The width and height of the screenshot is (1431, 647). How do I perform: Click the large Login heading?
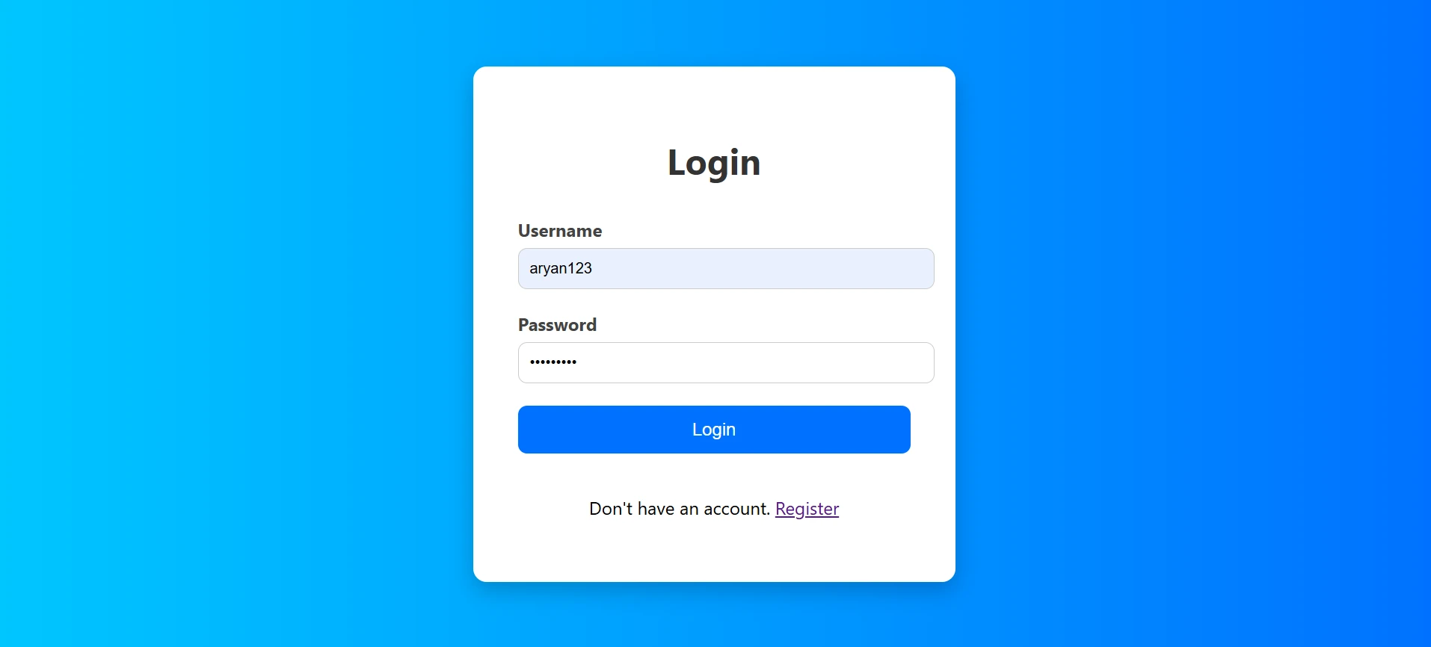(714, 163)
